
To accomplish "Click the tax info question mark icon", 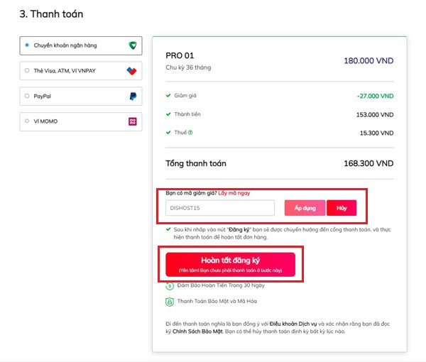I will (x=190, y=133).
